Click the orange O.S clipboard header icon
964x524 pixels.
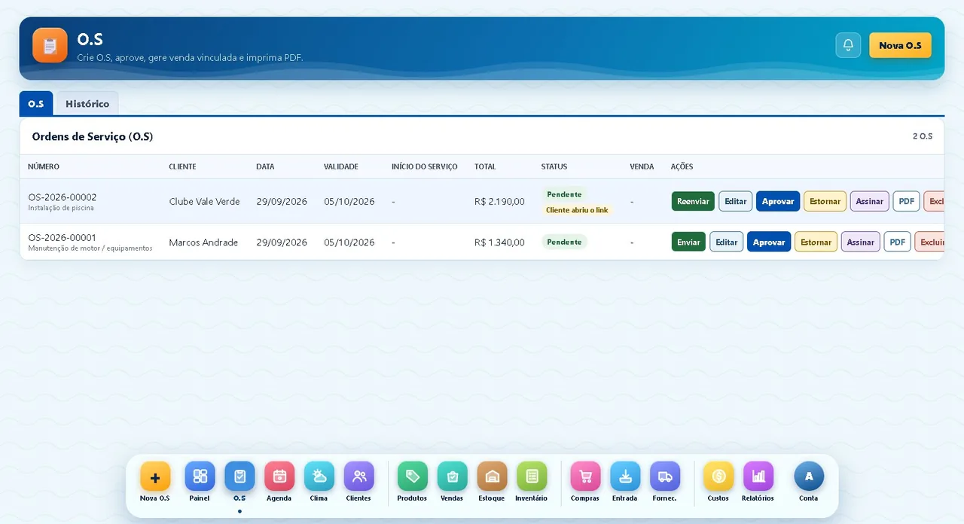point(50,45)
